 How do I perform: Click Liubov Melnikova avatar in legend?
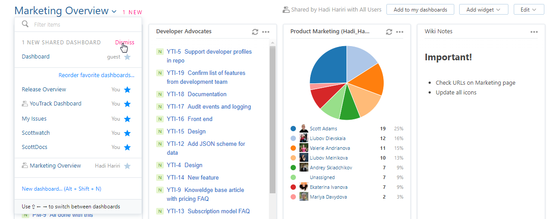coord(304,158)
